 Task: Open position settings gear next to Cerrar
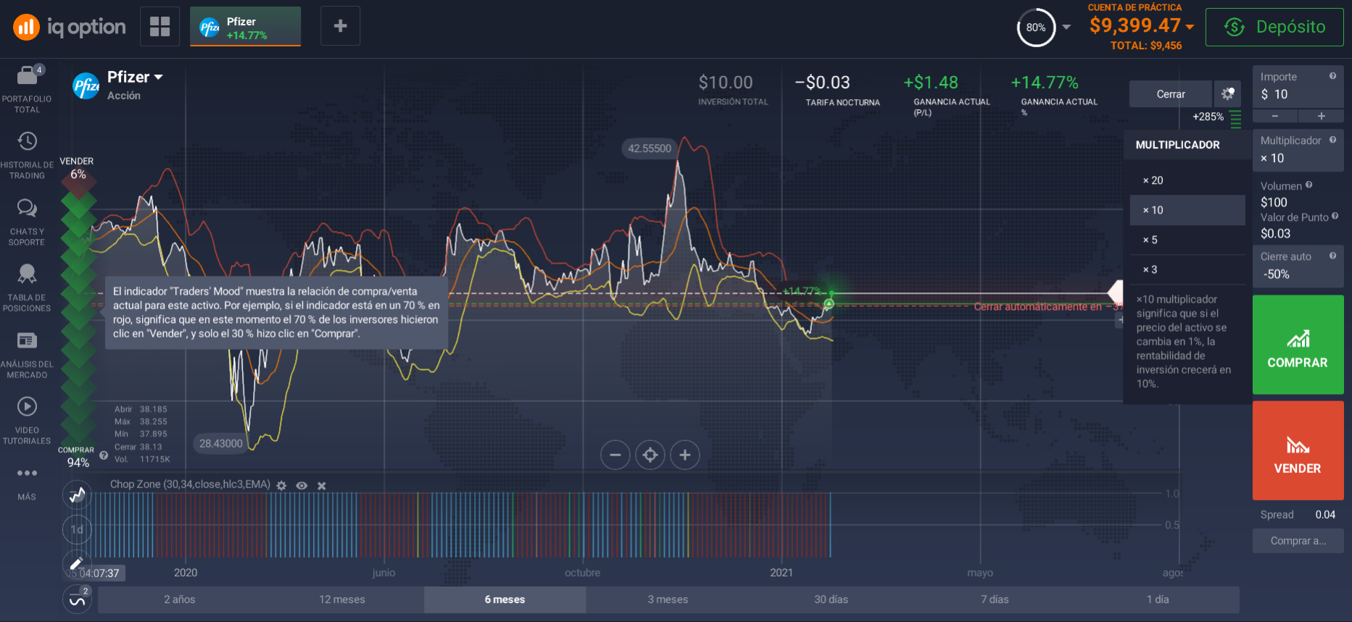(x=1227, y=94)
